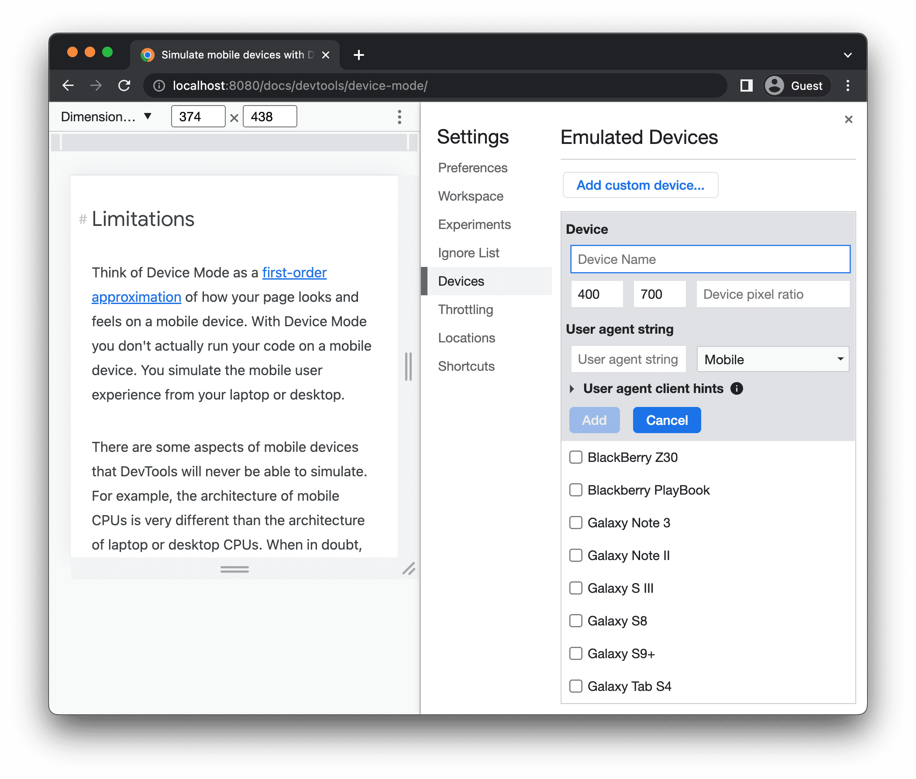916x779 pixels.
Task: Select the Locations settings menu item
Action: [x=465, y=338]
